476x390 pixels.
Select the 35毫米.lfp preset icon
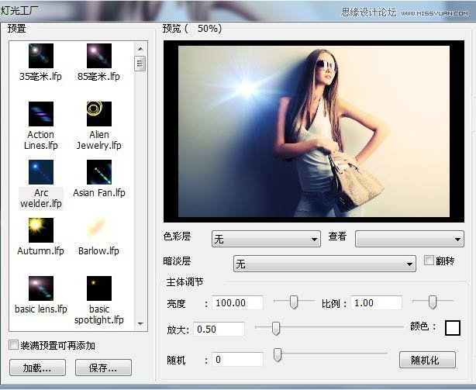coord(40,56)
